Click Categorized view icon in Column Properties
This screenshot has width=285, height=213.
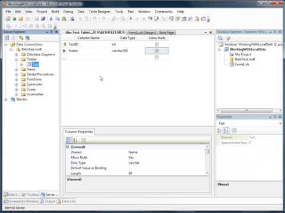(x=69, y=140)
